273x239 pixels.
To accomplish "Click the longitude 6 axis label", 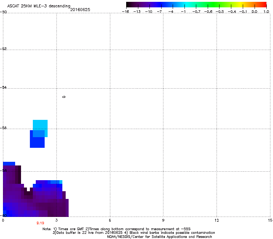I will [110, 220].
